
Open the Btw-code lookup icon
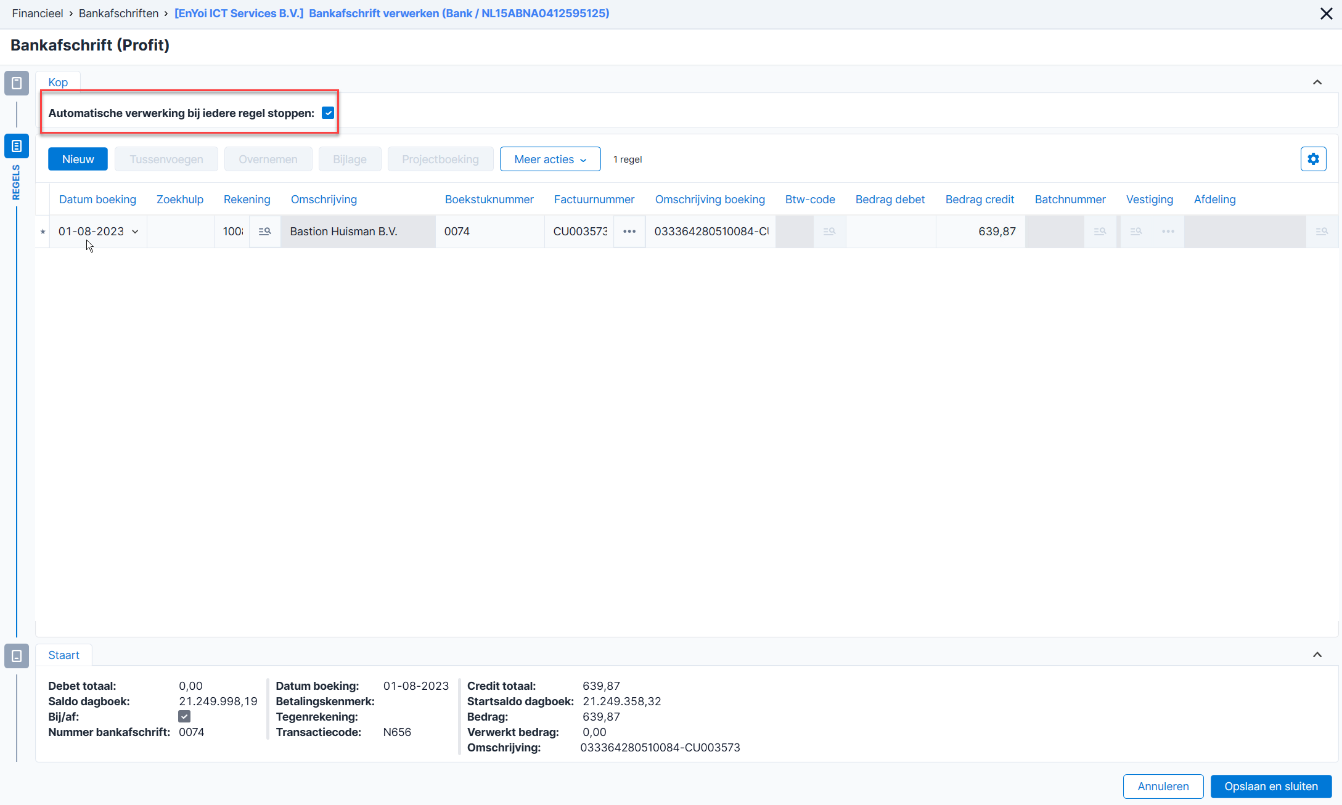[829, 232]
